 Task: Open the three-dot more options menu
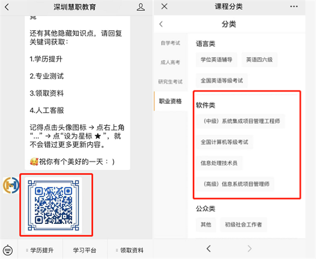click(294, 7)
